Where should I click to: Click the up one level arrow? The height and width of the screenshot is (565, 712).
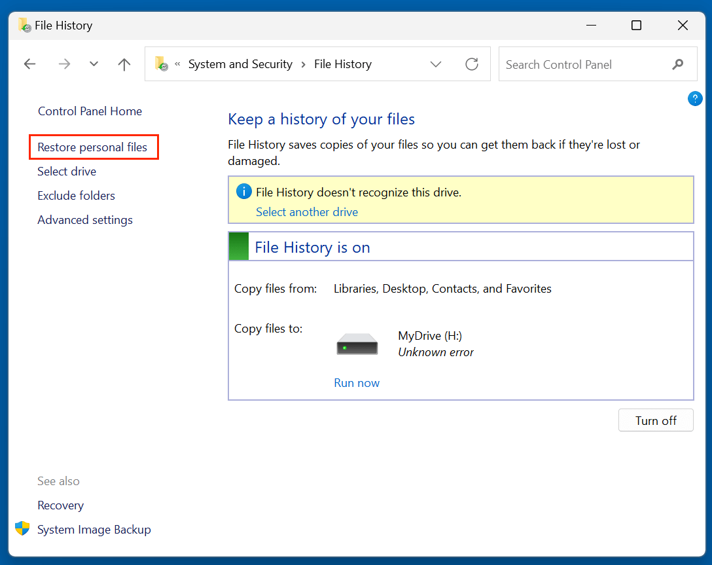click(124, 64)
